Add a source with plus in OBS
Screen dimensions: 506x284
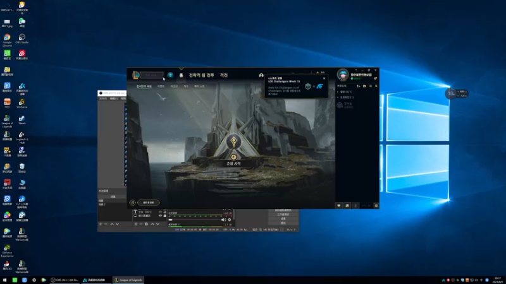pos(136,224)
